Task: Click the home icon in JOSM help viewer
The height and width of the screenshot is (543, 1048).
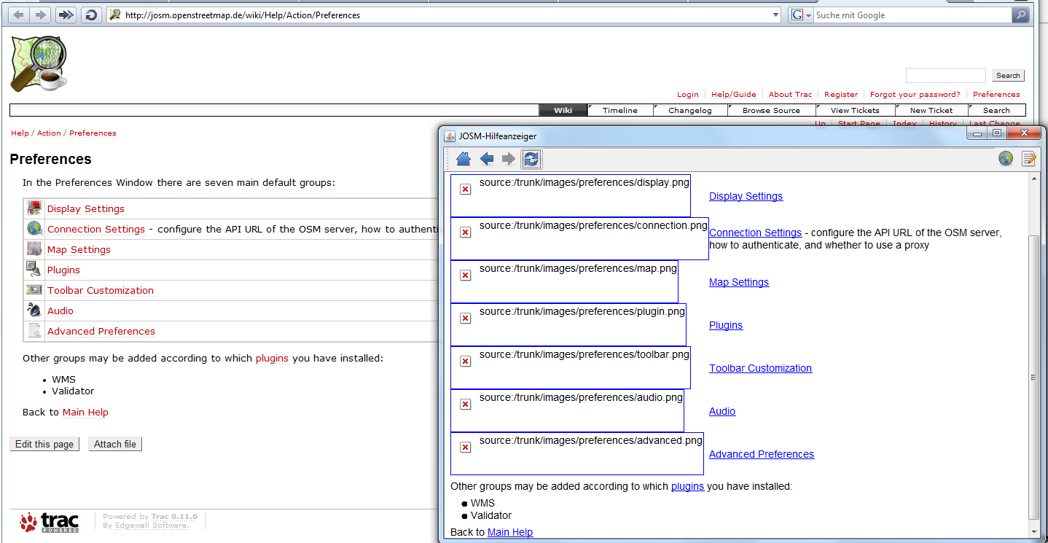Action: pyautogui.click(x=463, y=159)
